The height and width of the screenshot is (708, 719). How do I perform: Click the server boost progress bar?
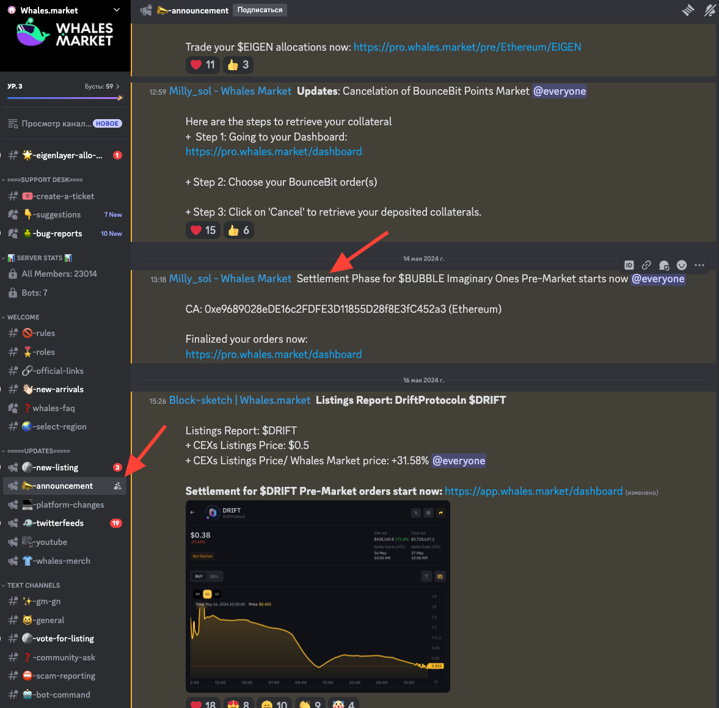coord(65,98)
